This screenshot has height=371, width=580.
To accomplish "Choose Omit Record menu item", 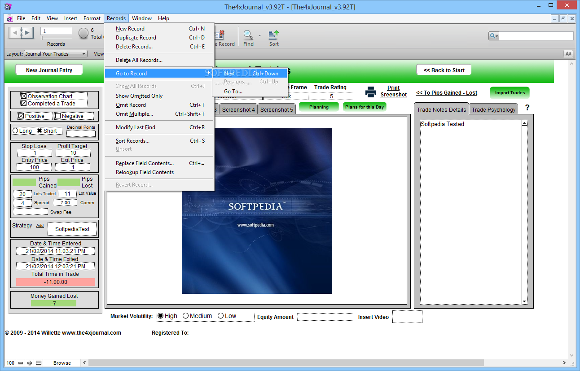I will [x=159, y=105].
